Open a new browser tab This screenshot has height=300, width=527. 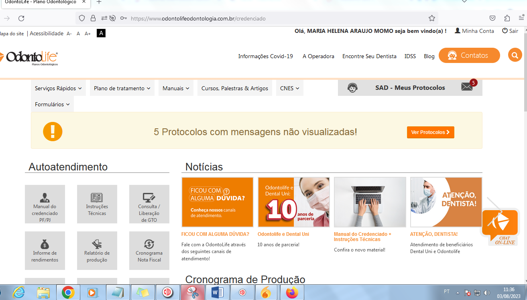tap(99, 2)
